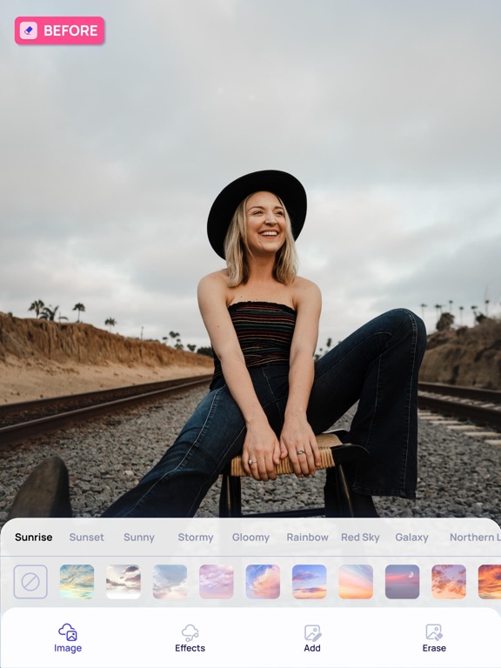Pick the blue sky with pink horizon thumbnail

pos(310,582)
